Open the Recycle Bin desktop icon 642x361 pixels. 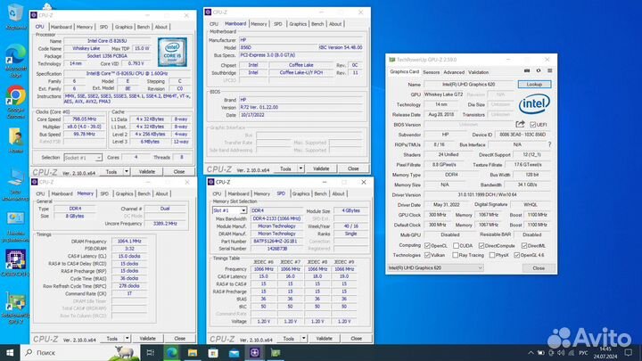(x=15, y=16)
